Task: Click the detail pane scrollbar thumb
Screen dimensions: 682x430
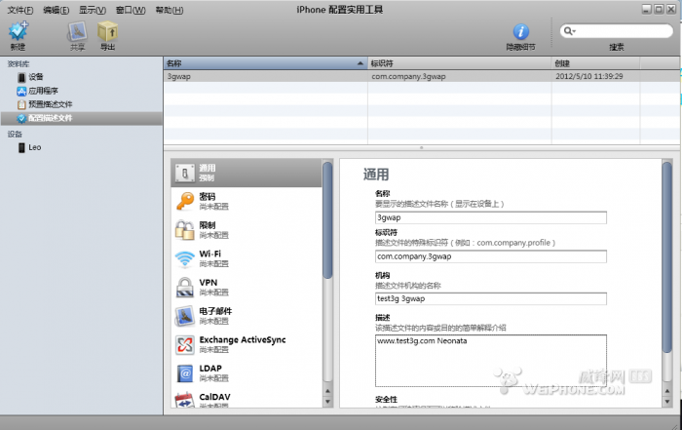Action: click(x=666, y=256)
